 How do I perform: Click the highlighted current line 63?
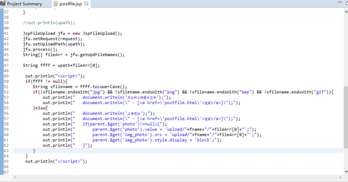[161, 150]
